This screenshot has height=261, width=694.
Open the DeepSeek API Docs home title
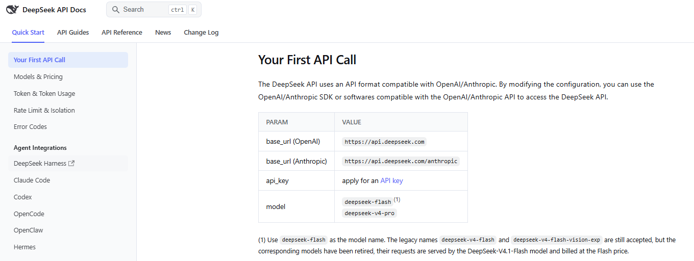click(54, 10)
